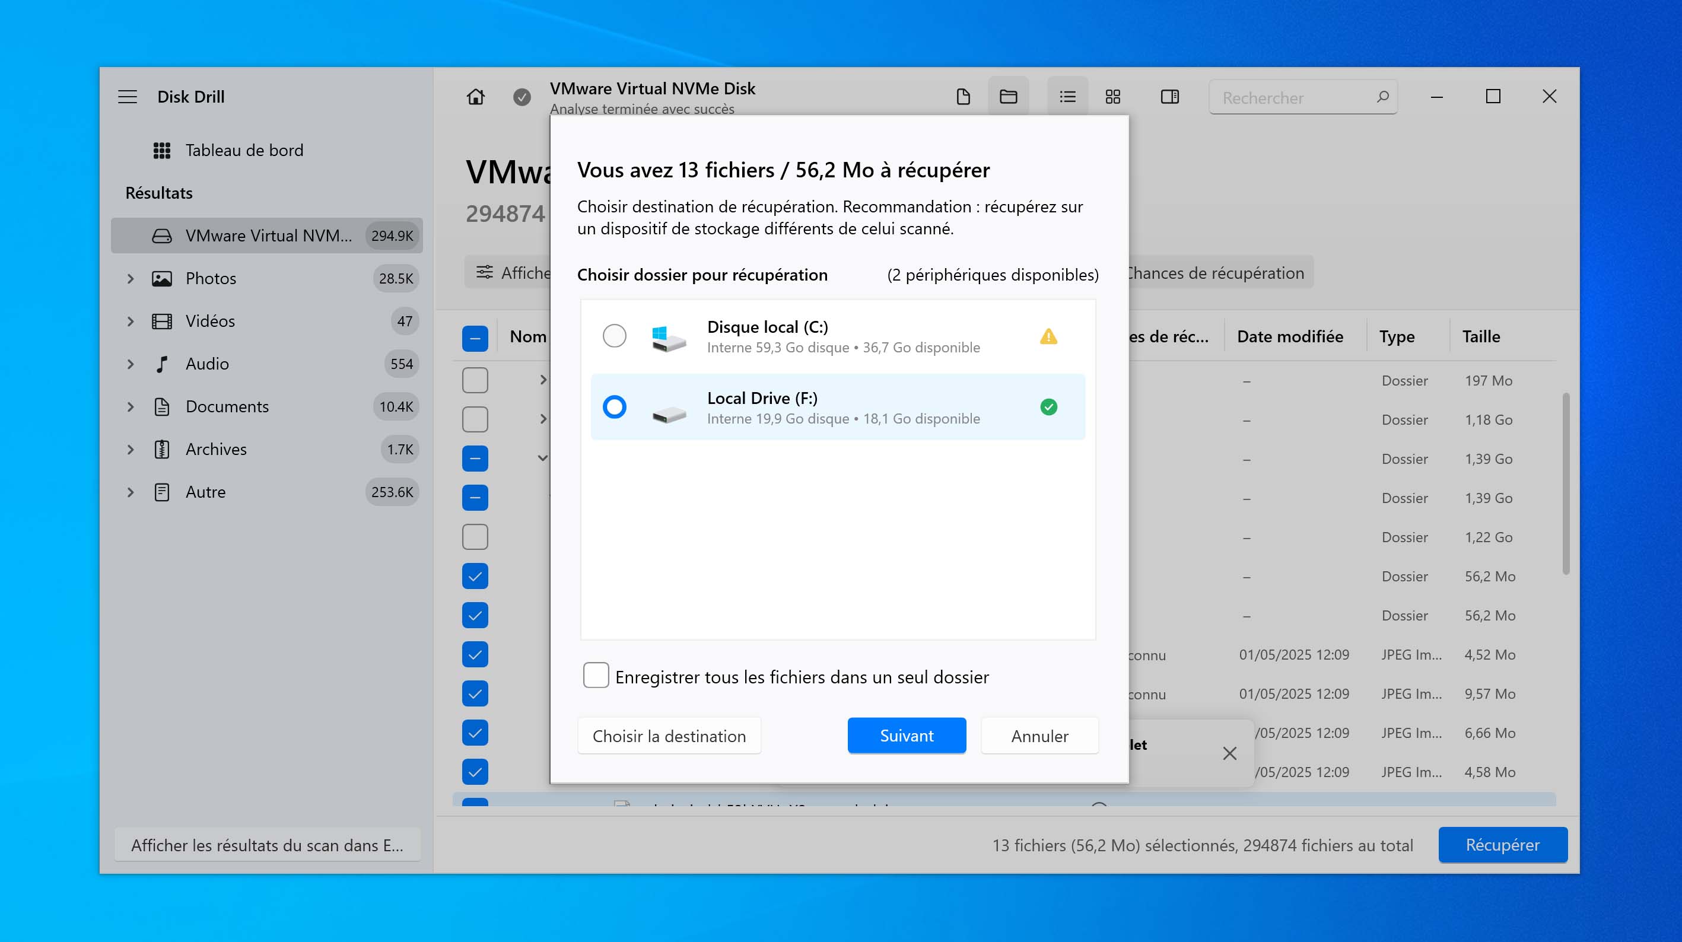This screenshot has width=1682, height=942.
Task: Click the Autre file icon
Action: point(162,492)
